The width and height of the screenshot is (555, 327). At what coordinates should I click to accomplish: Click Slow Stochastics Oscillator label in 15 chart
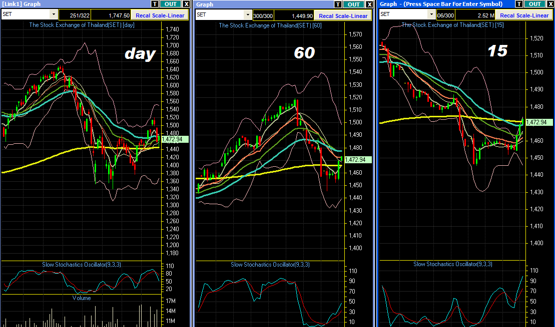(x=453, y=264)
